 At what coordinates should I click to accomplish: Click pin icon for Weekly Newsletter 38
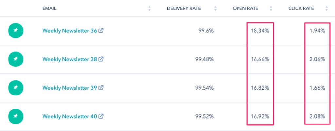click(x=16, y=59)
